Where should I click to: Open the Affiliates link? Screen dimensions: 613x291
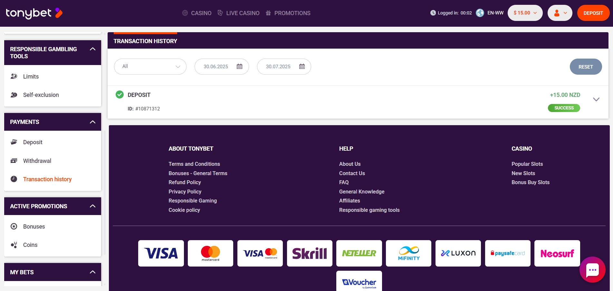[350, 201]
